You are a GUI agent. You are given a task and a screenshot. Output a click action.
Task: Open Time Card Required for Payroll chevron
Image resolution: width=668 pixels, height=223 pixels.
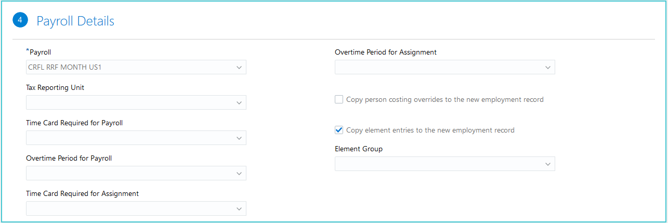click(239, 138)
